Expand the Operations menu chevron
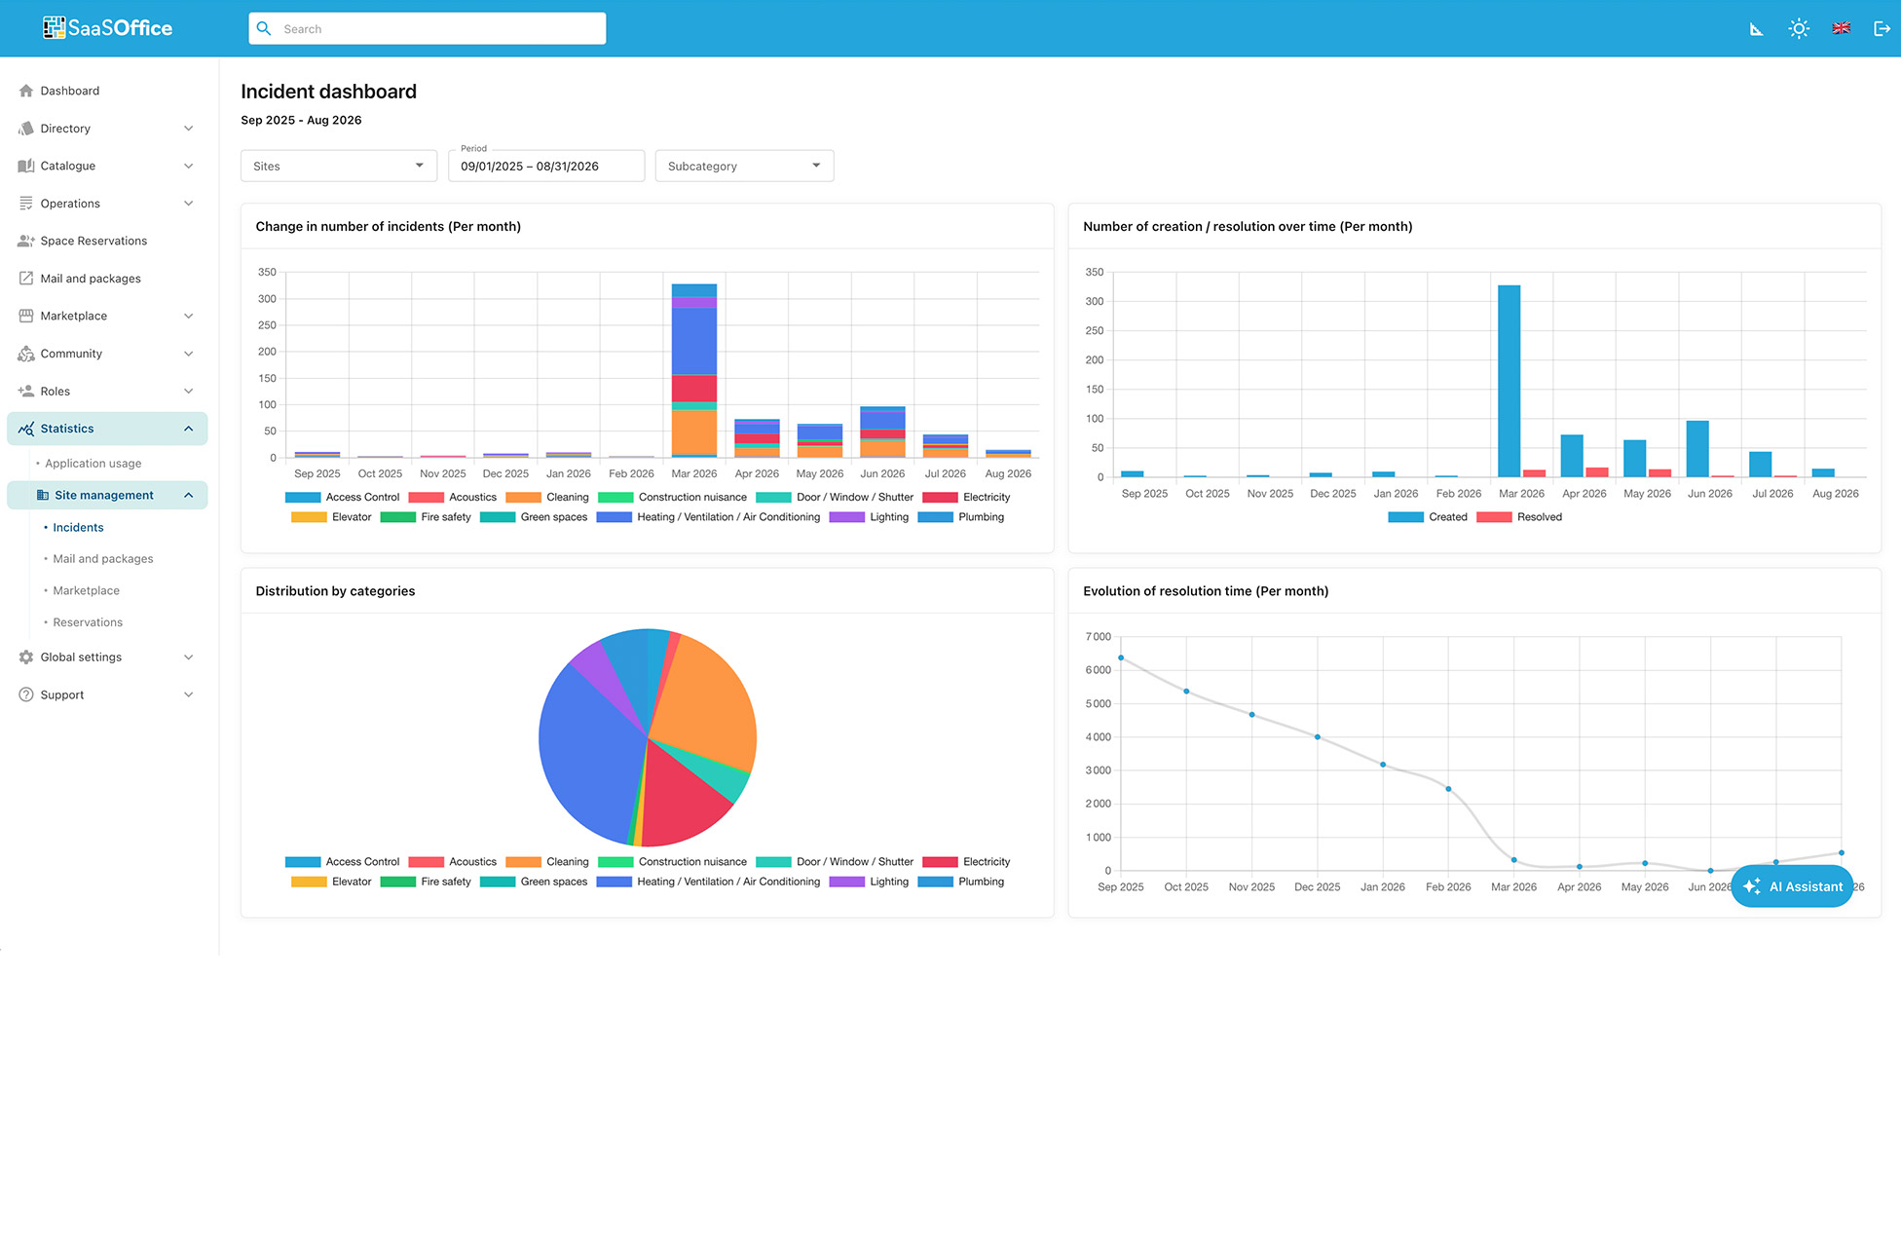This screenshot has height=1239, width=1901. (x=189, y=204)
